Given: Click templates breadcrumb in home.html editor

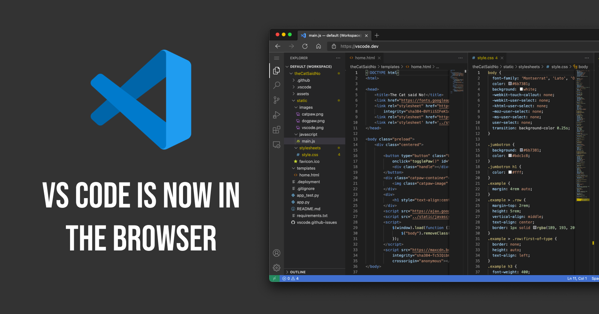Looking at the screenshot, I should pyautogui.click(x=390, y=67).
